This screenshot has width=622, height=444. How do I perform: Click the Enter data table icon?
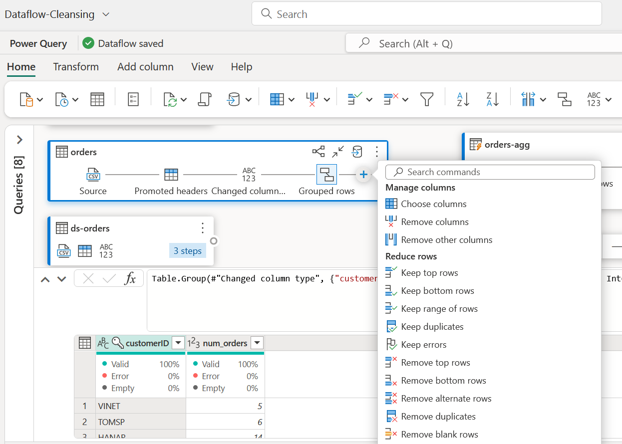pos(97,99)
